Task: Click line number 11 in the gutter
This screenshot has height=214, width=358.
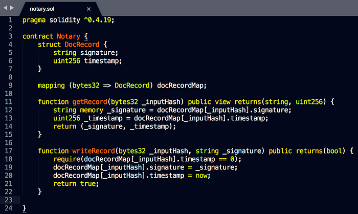Action: click(9, 102)
